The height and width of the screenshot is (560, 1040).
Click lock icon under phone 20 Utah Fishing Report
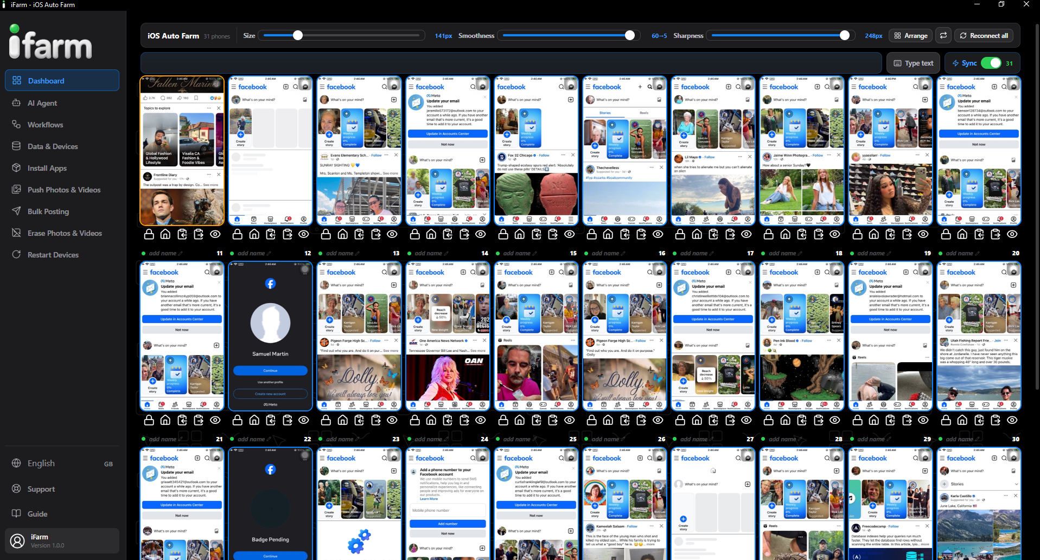pos(946,420)
